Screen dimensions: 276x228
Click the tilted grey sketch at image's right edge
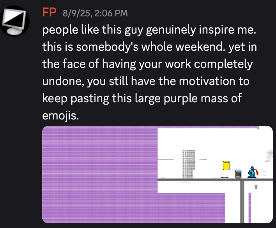(269, 156)
